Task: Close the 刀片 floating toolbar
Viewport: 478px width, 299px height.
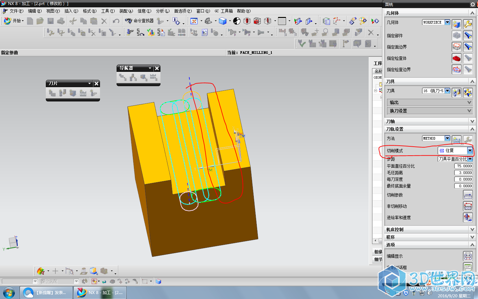Action: [96, 83]
